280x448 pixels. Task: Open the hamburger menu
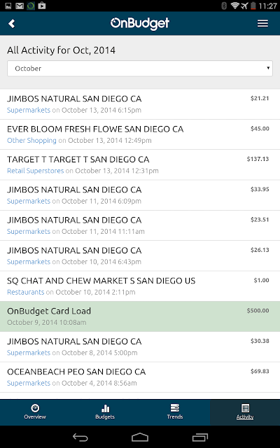coord(262,23)
